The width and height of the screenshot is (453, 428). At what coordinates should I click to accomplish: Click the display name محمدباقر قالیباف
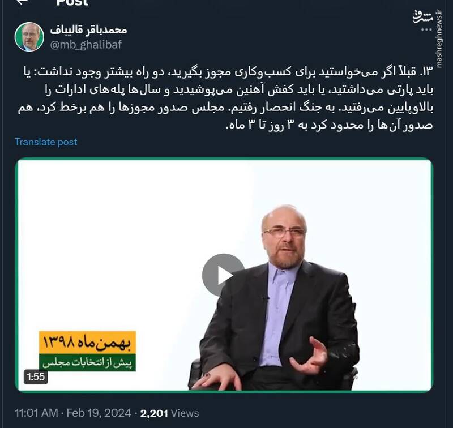(89, 29)
